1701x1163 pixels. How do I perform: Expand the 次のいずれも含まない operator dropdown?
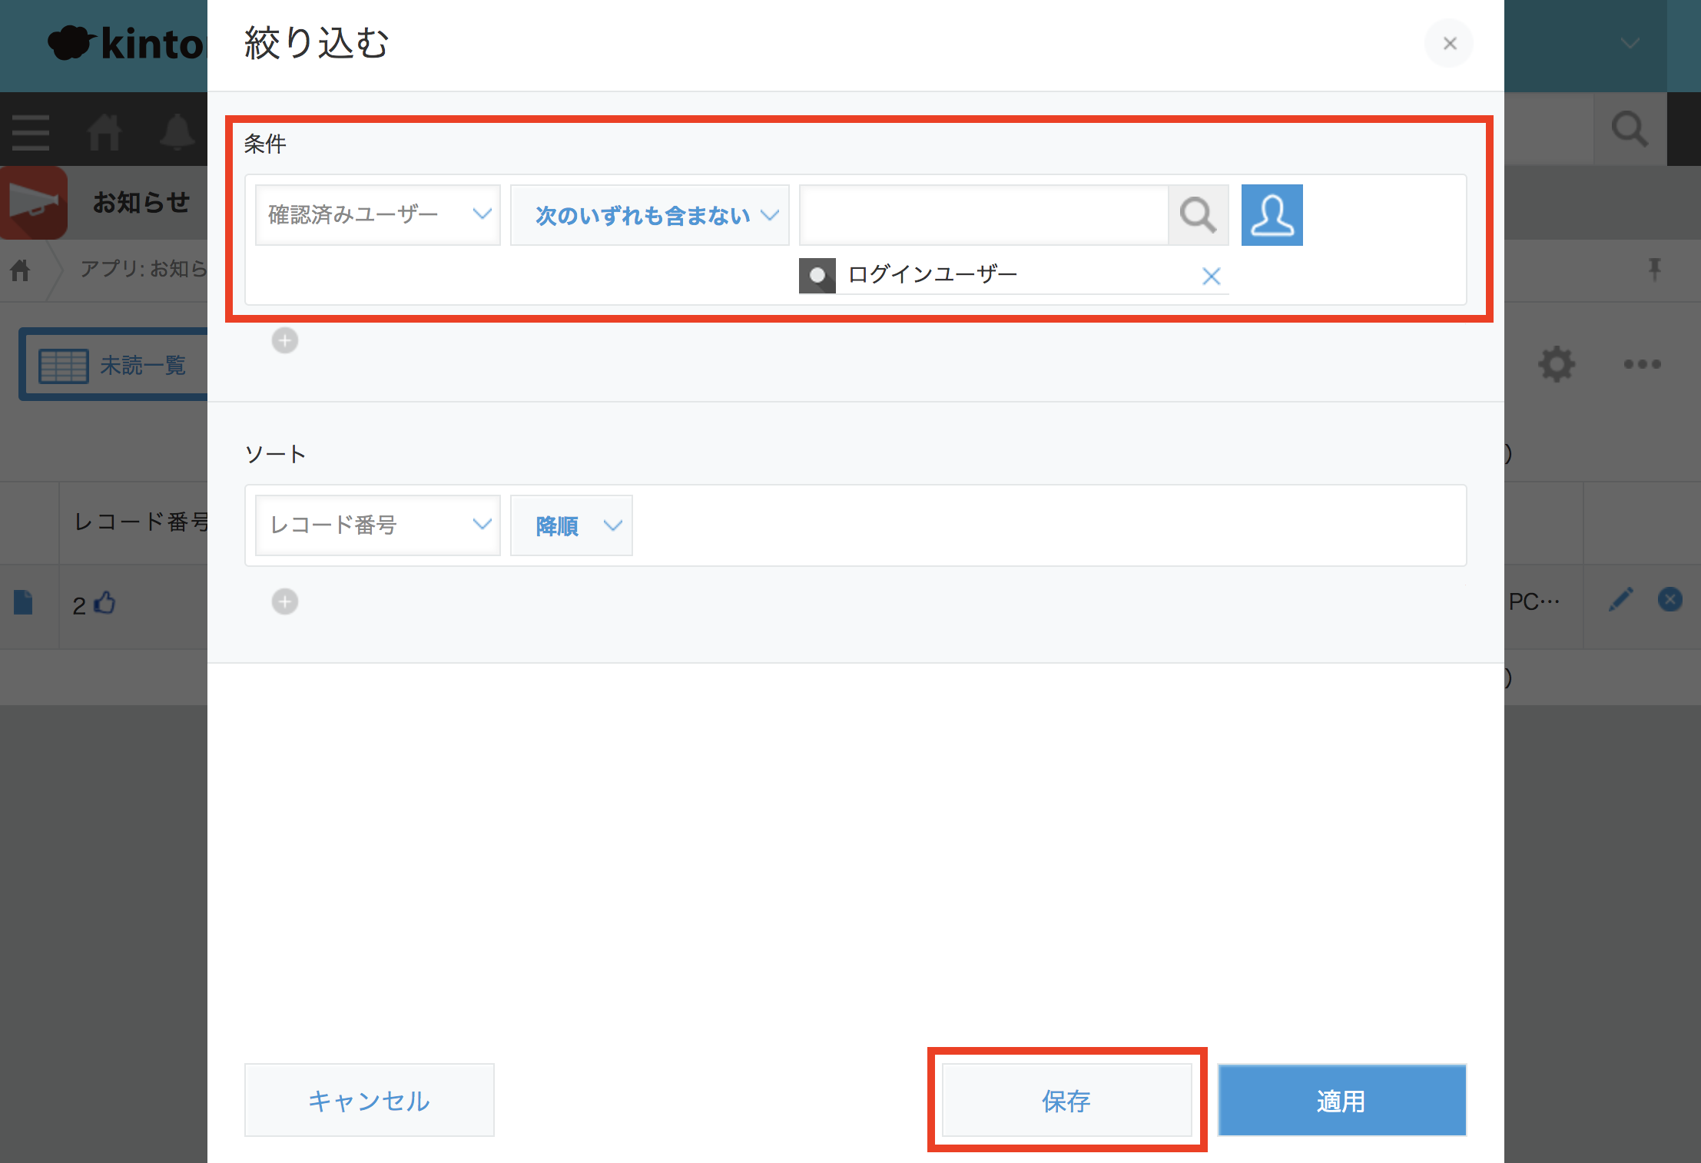point(649,215)
